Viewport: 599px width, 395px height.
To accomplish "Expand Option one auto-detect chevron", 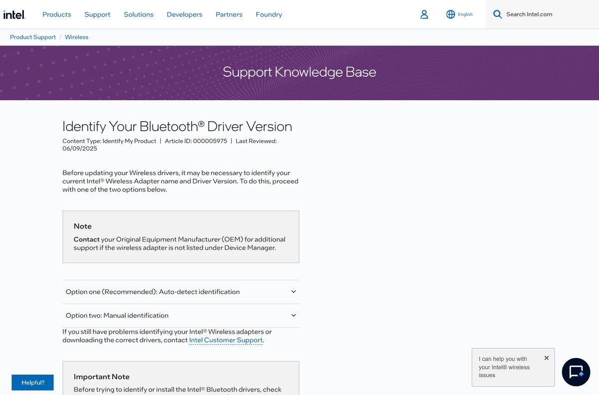I will tap(294, 292).
